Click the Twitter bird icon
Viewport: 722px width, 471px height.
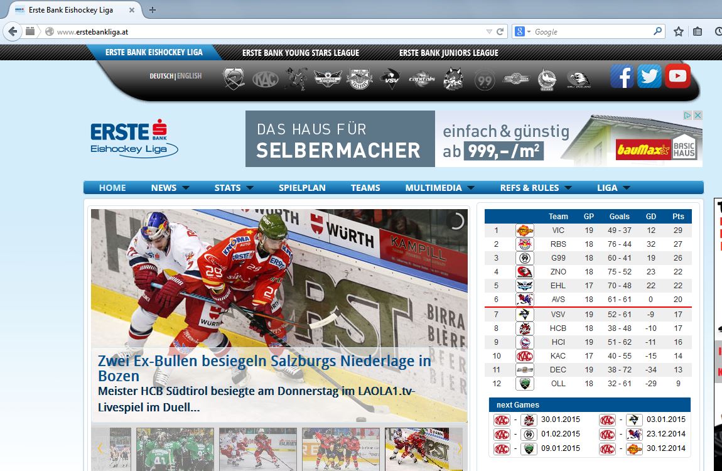click(650, 77)
